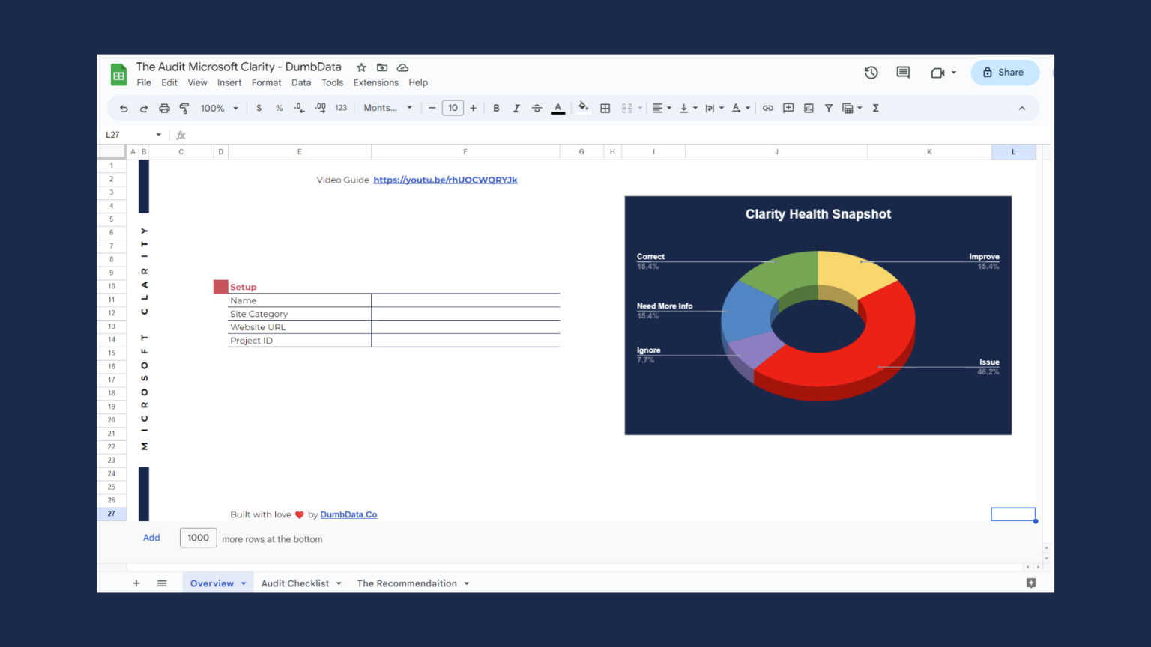This screenshot has height=647, width=1151.
Task: Format as percent
Action: [x=280, y=109]
